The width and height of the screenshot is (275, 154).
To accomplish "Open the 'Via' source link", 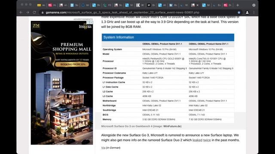I will [103, 148].
